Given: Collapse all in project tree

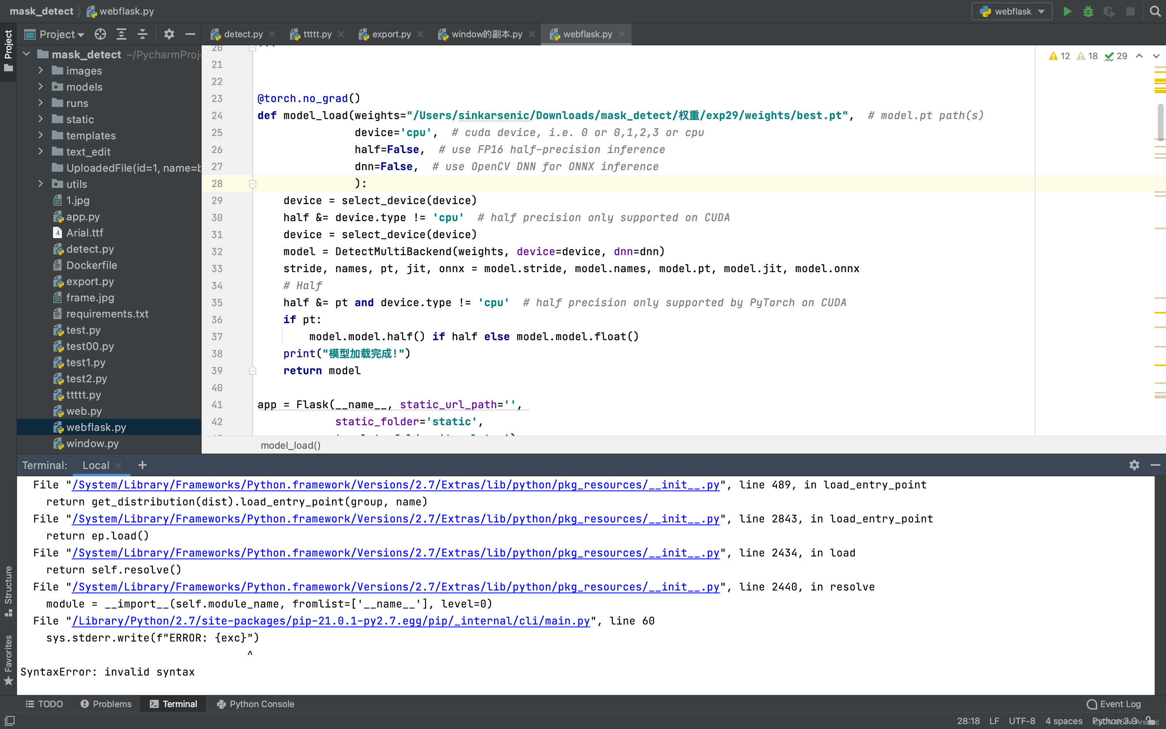Looking at the screenshot, I should pos(142,34).
